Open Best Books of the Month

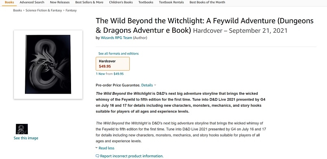point(207,2)
